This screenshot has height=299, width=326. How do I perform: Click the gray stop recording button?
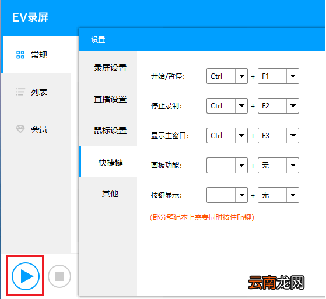point(59,276)
